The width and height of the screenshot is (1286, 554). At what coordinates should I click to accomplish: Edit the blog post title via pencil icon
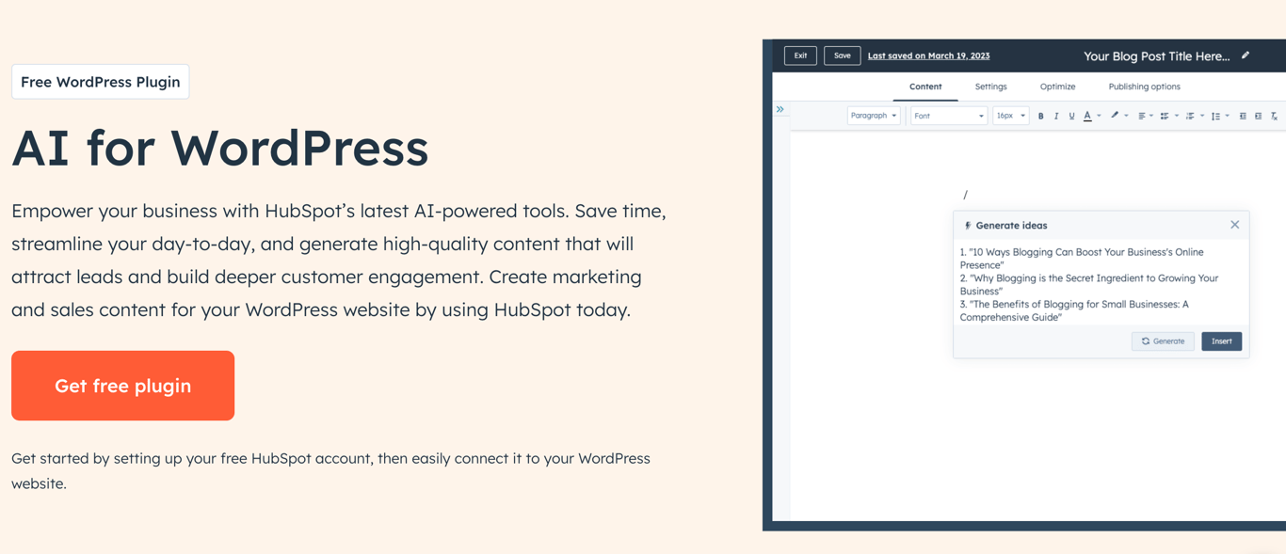point(1245,55)
